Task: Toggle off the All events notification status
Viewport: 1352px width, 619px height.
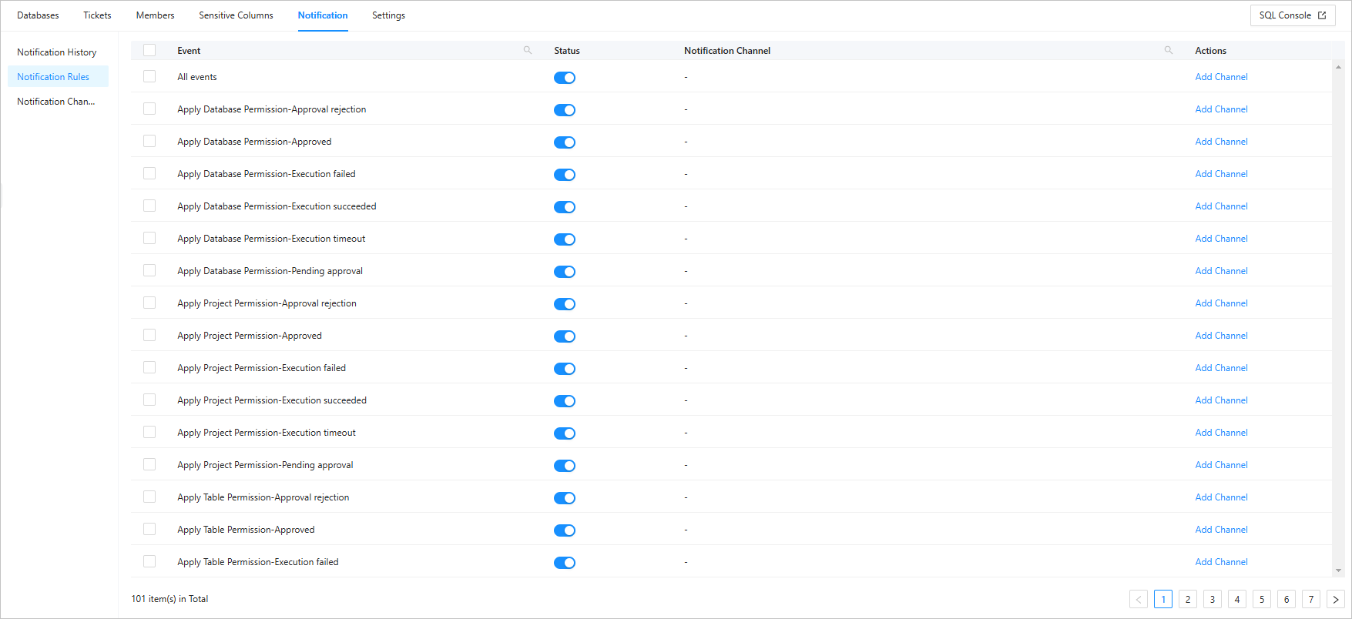Action: [565, 78]
